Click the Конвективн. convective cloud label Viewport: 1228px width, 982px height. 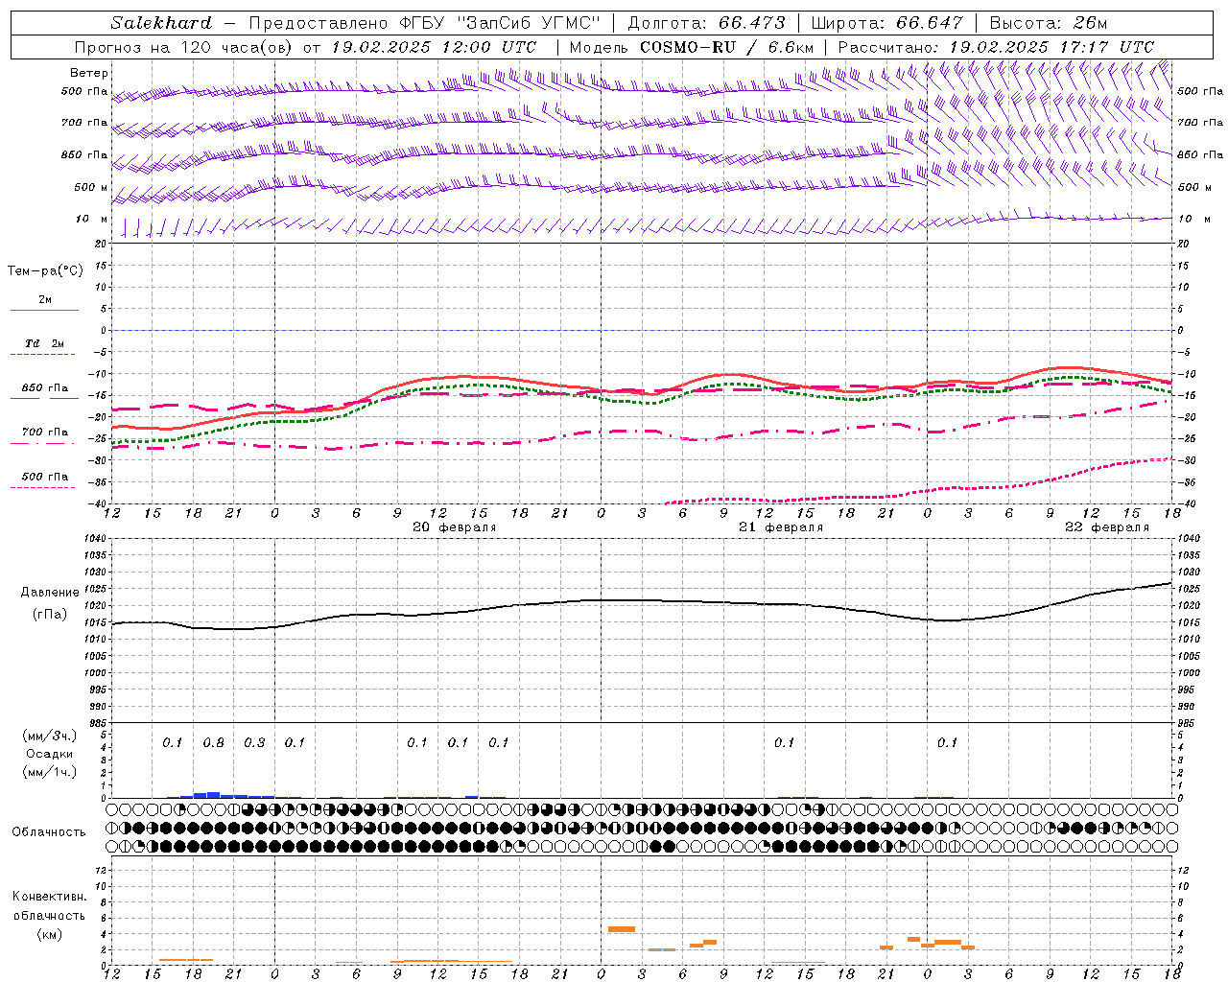(x=50, y=897)
